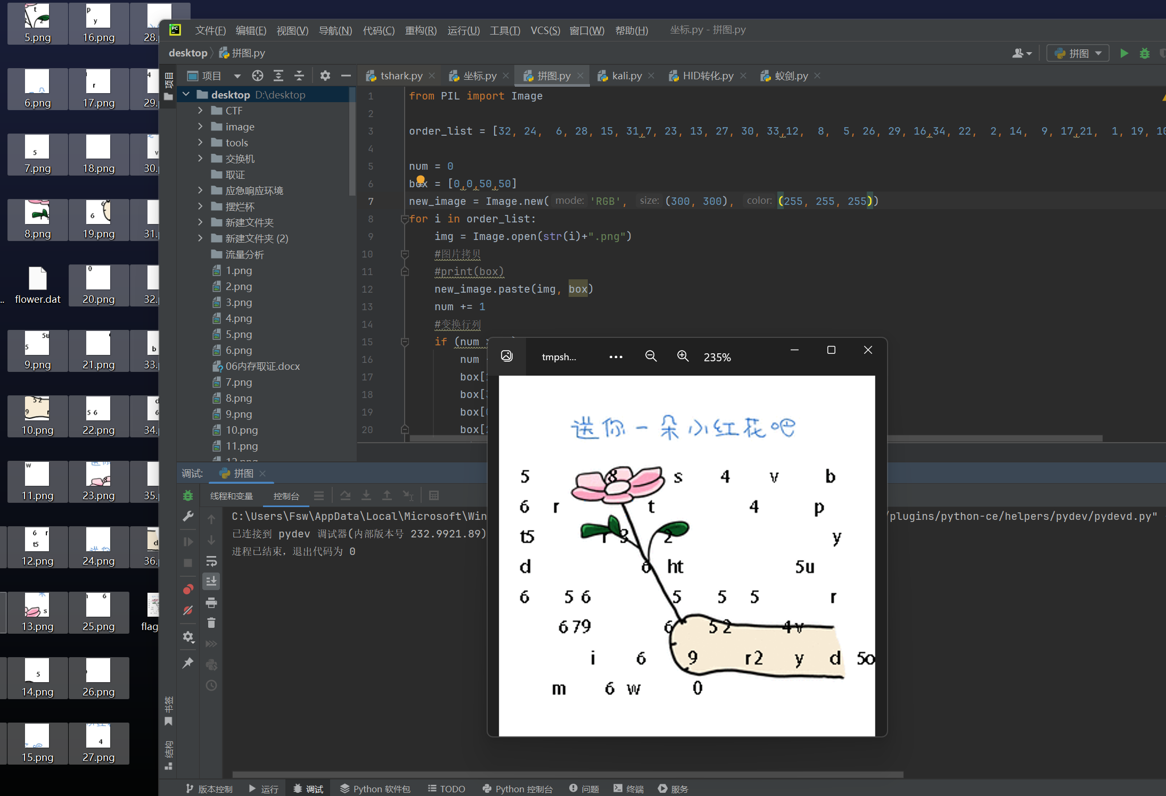Open the 运行(U) menu
1166x796 pixels.
pos(463,30)
